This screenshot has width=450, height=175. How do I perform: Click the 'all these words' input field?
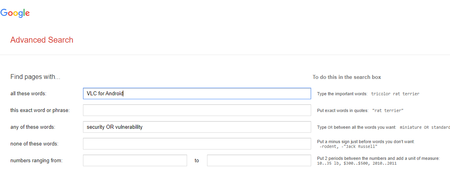197,94
